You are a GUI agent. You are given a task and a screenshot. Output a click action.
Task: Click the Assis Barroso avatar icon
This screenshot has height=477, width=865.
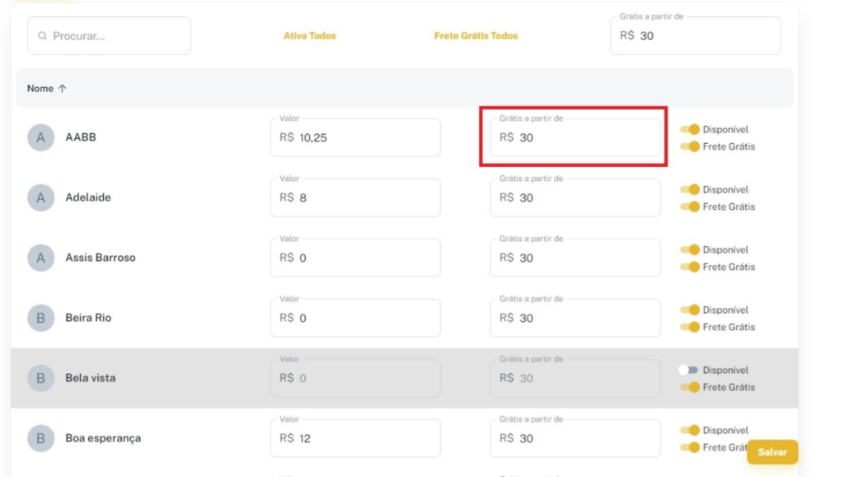(40, 258)
